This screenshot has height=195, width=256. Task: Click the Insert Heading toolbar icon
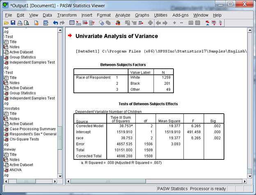point(207,23)
